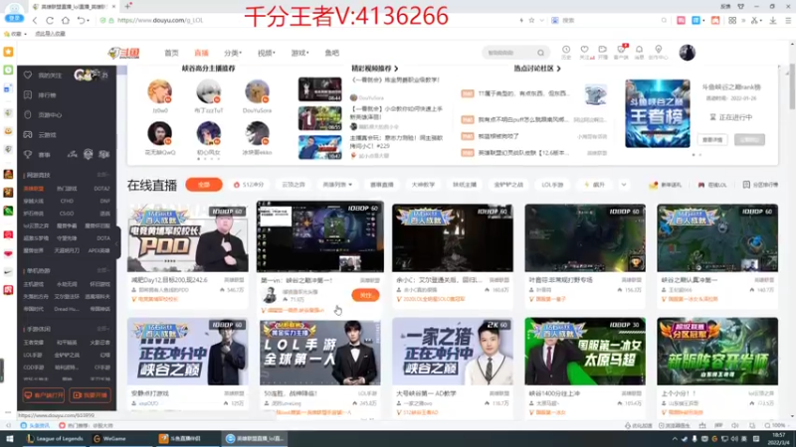
Task: Click the 客户端打开 sidebar button
Action: (x=44, y=394)
